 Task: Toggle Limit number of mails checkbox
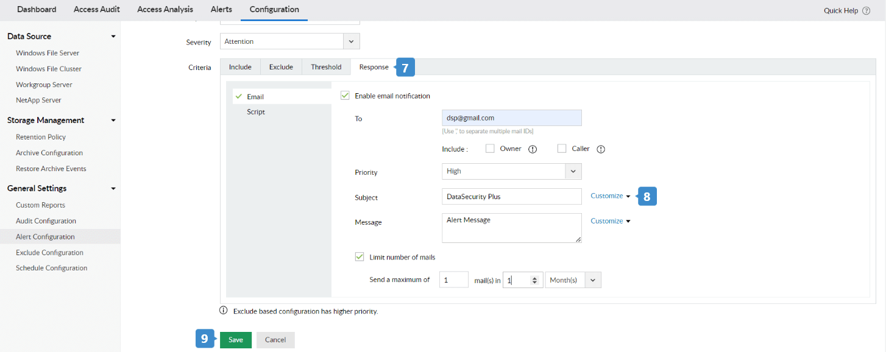[360, 257]
